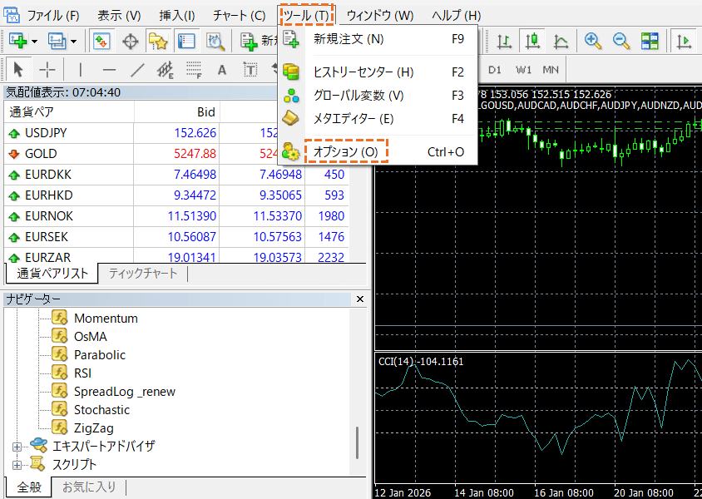Switch to the ティックチャート tab
Screen dimensions: 702x499
point(142,273)
